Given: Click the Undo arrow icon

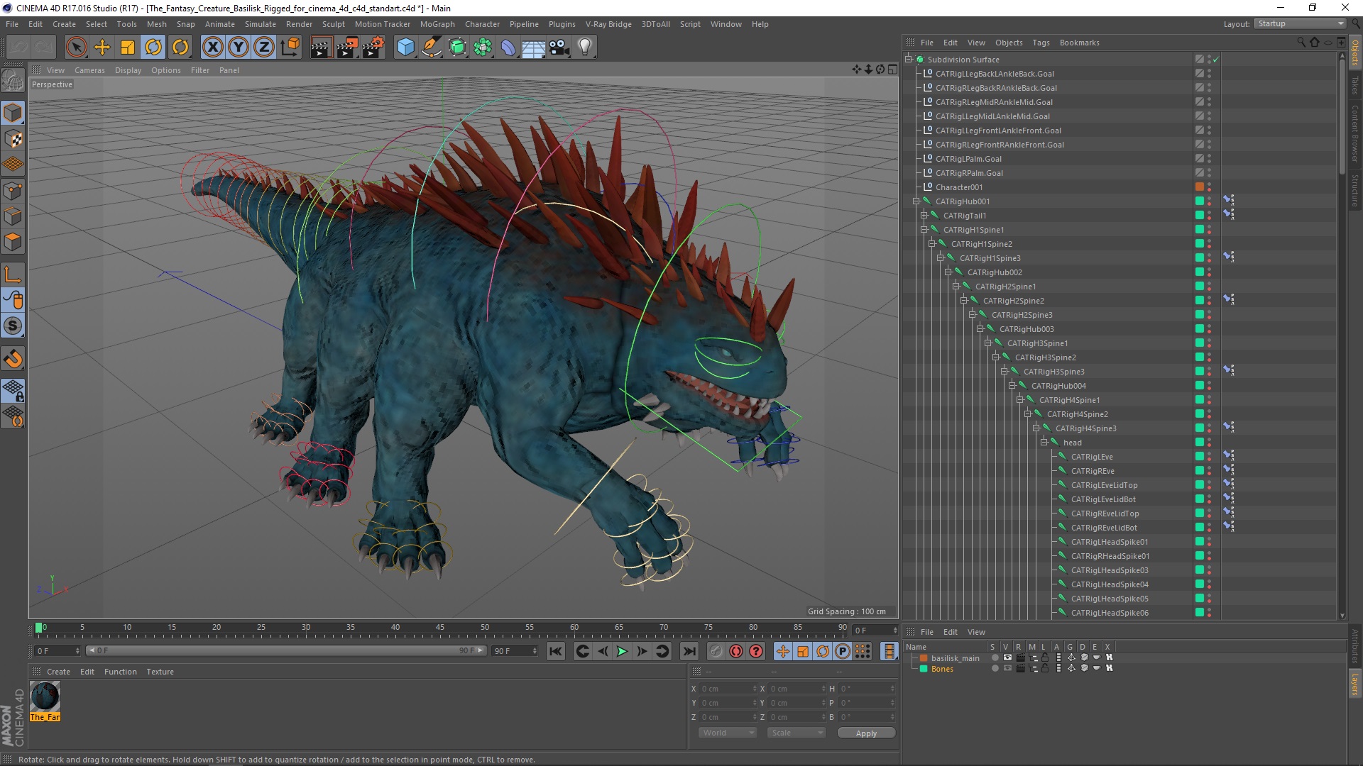Looking at the screenshot, I should click(x=18, y=48).
